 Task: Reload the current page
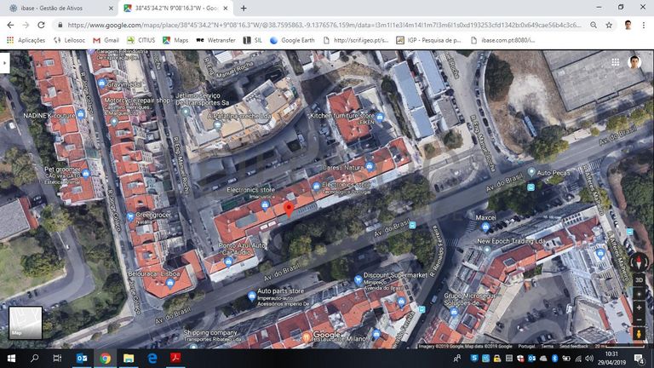coord(41,25)
